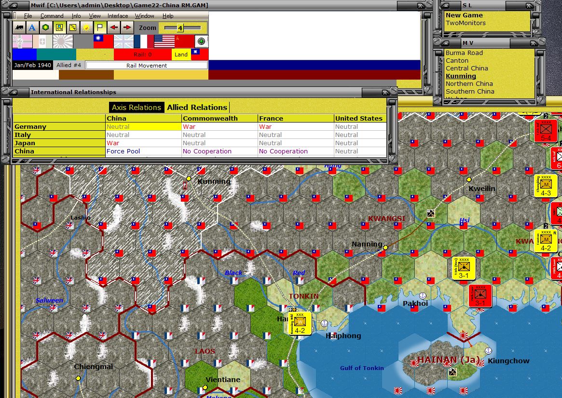The image size is (562, 398).
Task: Click China-Commonwealth No Cooperation cell
Action: pos(219,151)
